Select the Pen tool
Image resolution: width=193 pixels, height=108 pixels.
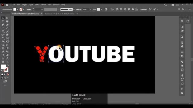pyautogui.click(x=3, y=25)
